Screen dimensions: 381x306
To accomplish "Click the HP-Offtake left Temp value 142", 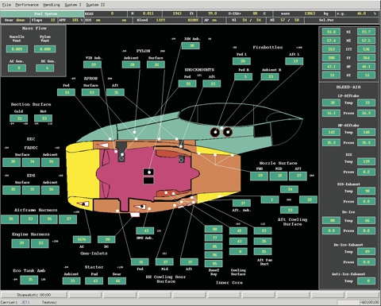I will tap(331, 132).
